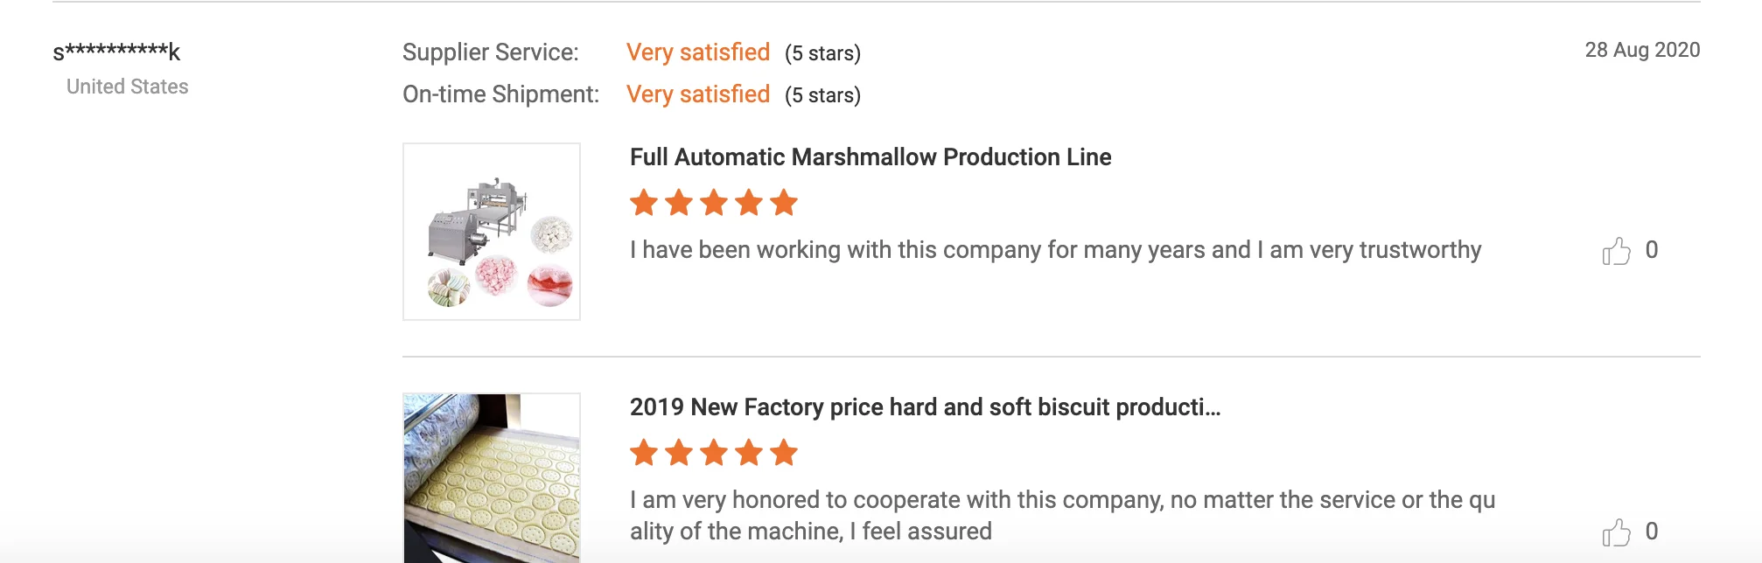Open Full Automatic Marshmallow Production Line title

click(x=871, y=157)
